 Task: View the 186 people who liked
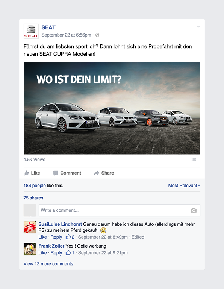(35, 186)
